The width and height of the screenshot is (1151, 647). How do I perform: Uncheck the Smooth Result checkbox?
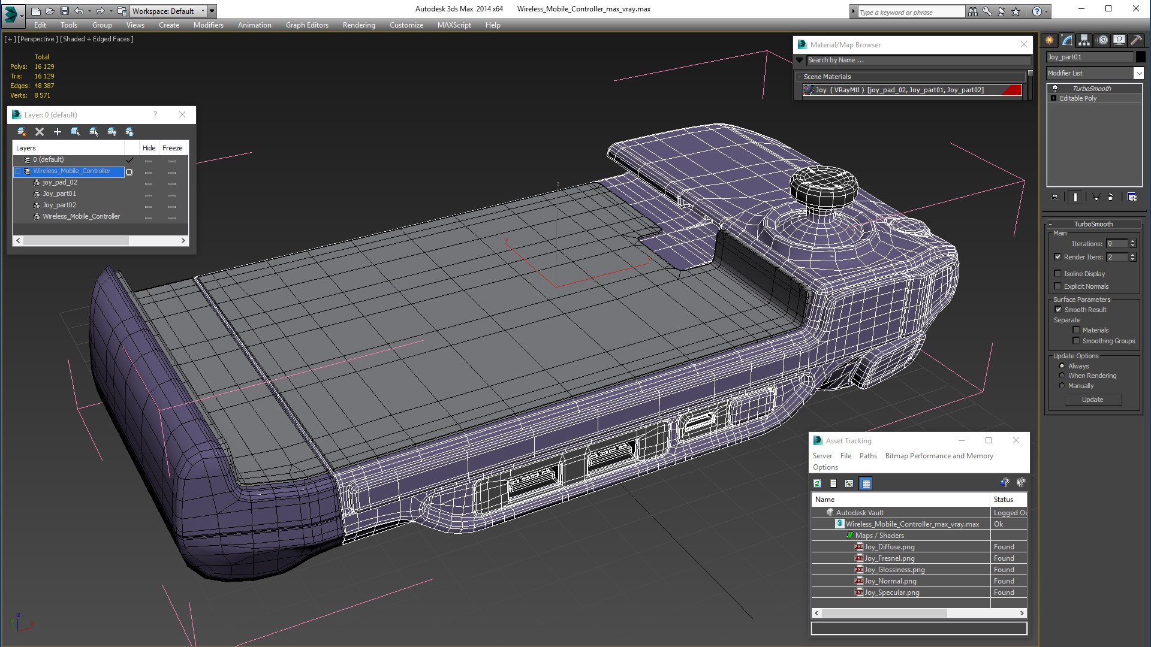(1058, 310)
